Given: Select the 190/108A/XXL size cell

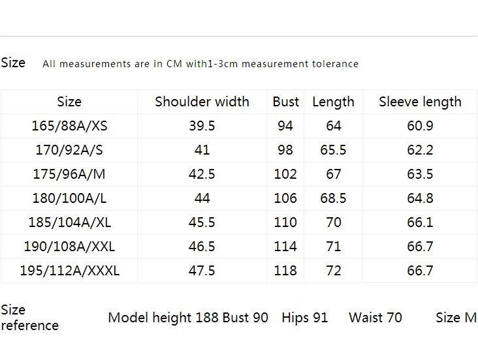Looking at the screenshot, I should point(69,247).
